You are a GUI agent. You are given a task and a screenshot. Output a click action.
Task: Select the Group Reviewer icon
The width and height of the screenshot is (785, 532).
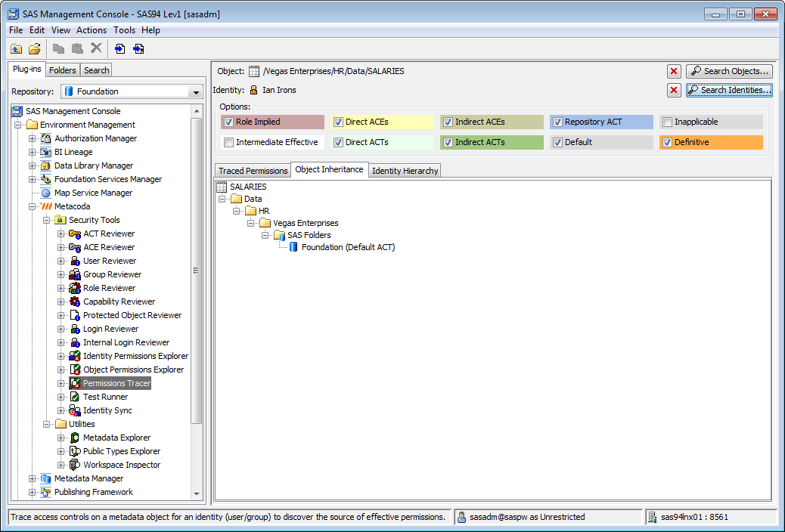click(x=75, y=274)
